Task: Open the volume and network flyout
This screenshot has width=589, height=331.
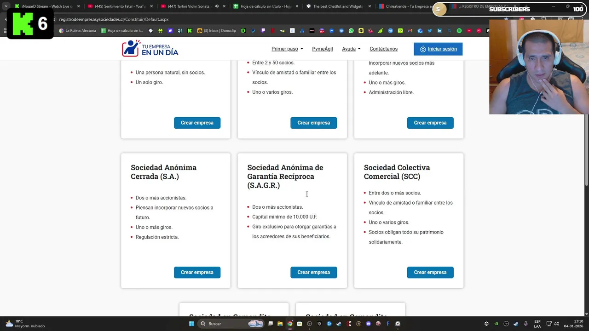Action: pyautogui.click(x=553, y=324)
